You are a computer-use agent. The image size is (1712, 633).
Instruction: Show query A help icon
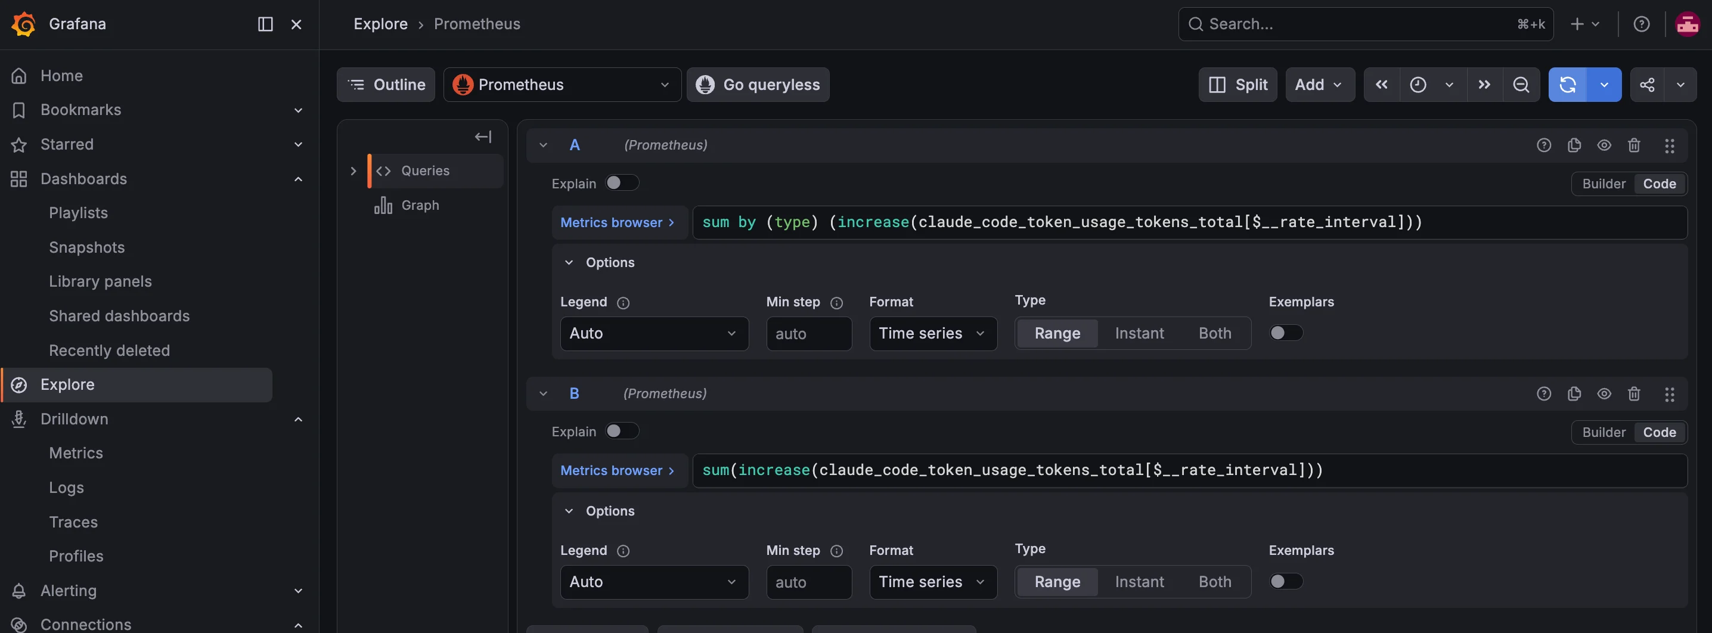click(x=1544, y=145)
